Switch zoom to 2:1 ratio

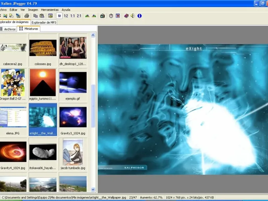pyautogui.click(x=79, y=16)
